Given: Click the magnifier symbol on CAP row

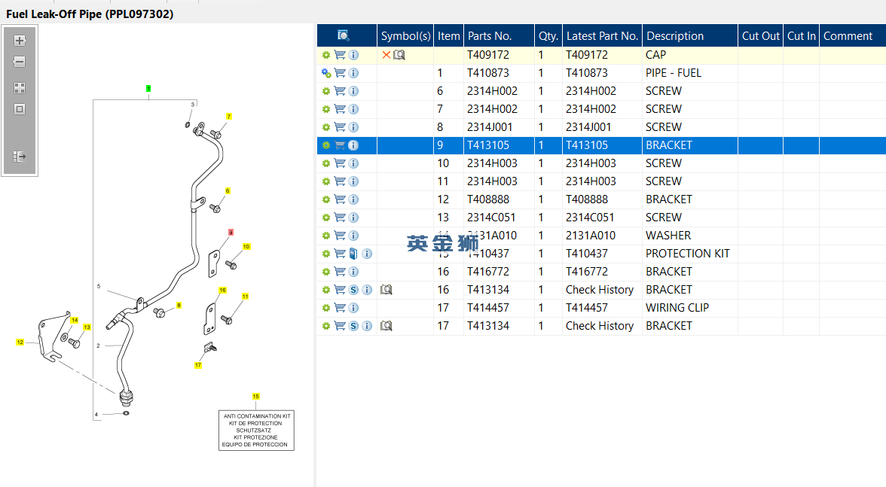Looking at the screenshot, I should click(x=399, y=55).
